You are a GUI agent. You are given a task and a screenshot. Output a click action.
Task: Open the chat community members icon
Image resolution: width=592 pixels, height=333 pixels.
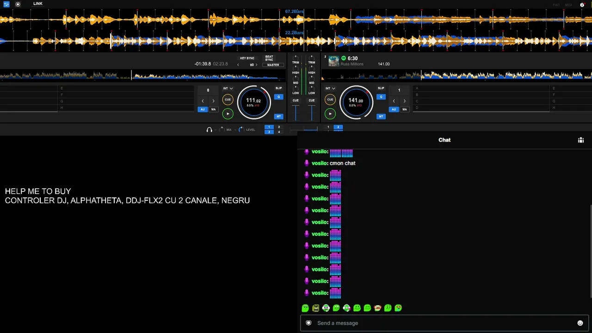[581, 140]
